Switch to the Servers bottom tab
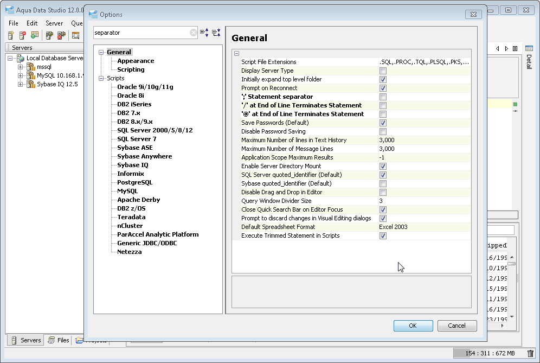 tap(26, 340)
